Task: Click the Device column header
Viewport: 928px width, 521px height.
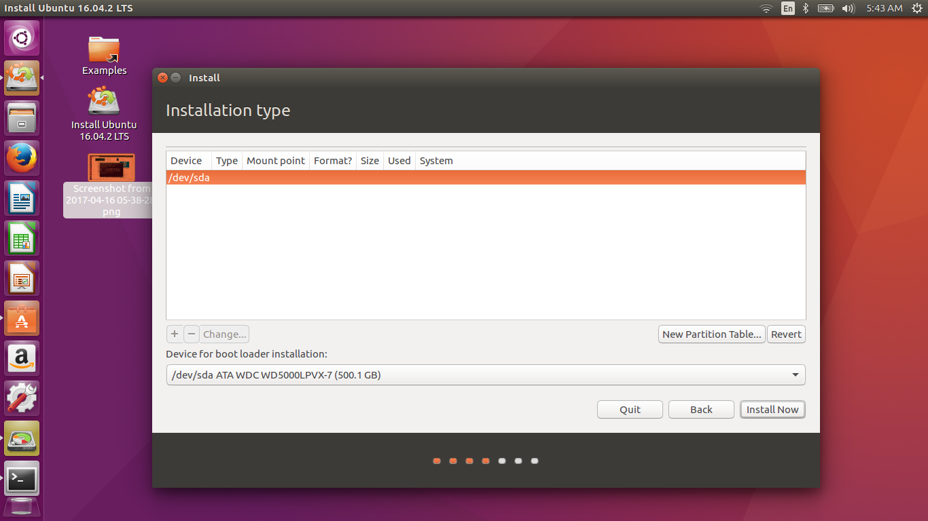Action: tap(189, 161)
